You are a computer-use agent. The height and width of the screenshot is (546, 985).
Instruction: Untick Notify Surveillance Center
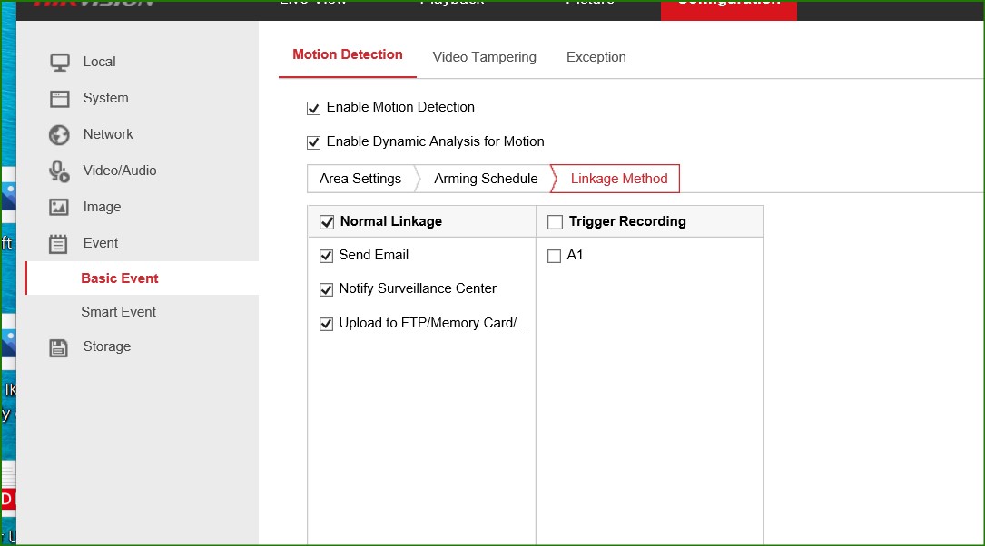point(327,290)
